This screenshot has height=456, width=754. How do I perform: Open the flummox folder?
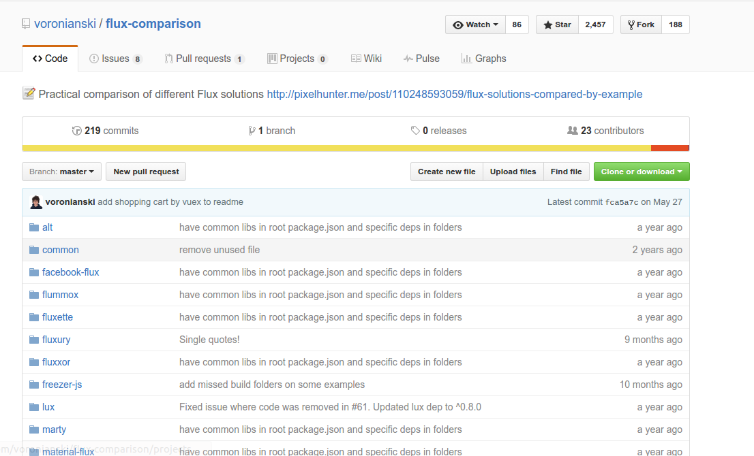pos(60,295)
